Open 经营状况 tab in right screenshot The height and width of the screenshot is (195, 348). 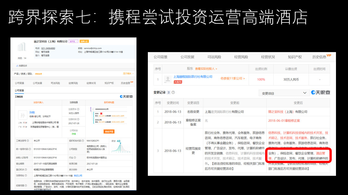(268, 57)
